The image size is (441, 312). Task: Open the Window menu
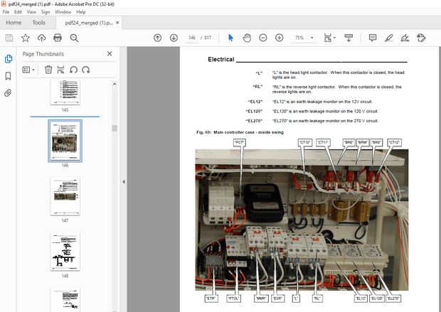63,12
